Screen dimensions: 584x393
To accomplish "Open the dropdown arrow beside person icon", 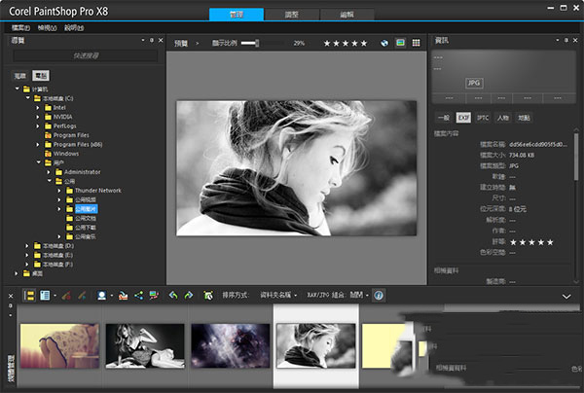I will [x=111, y=296].
